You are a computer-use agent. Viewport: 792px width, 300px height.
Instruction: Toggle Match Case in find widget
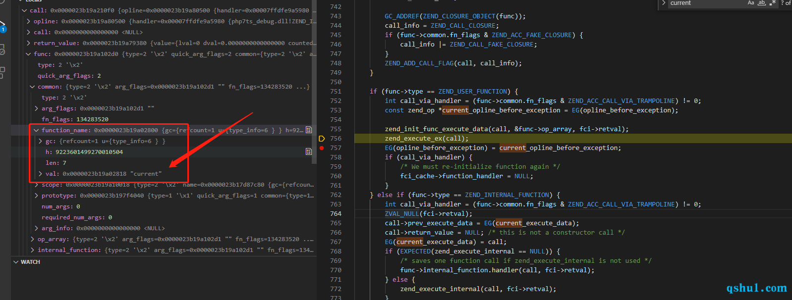(751, 3)
